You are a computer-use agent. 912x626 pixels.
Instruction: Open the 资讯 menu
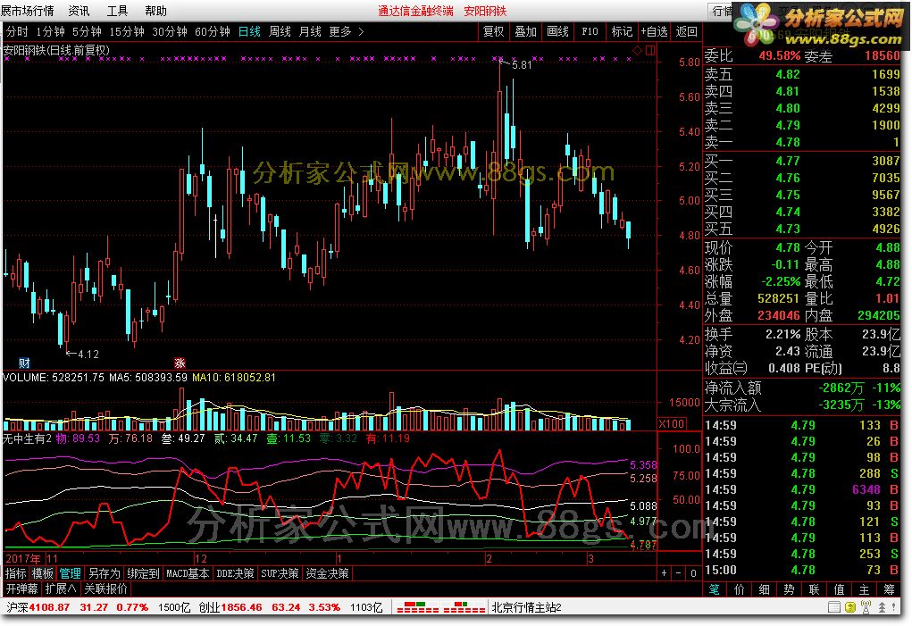pyautogui.click(x=79, y=11)
